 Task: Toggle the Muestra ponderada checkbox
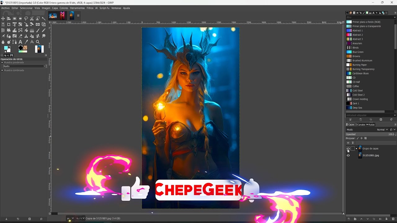point(2,62)
